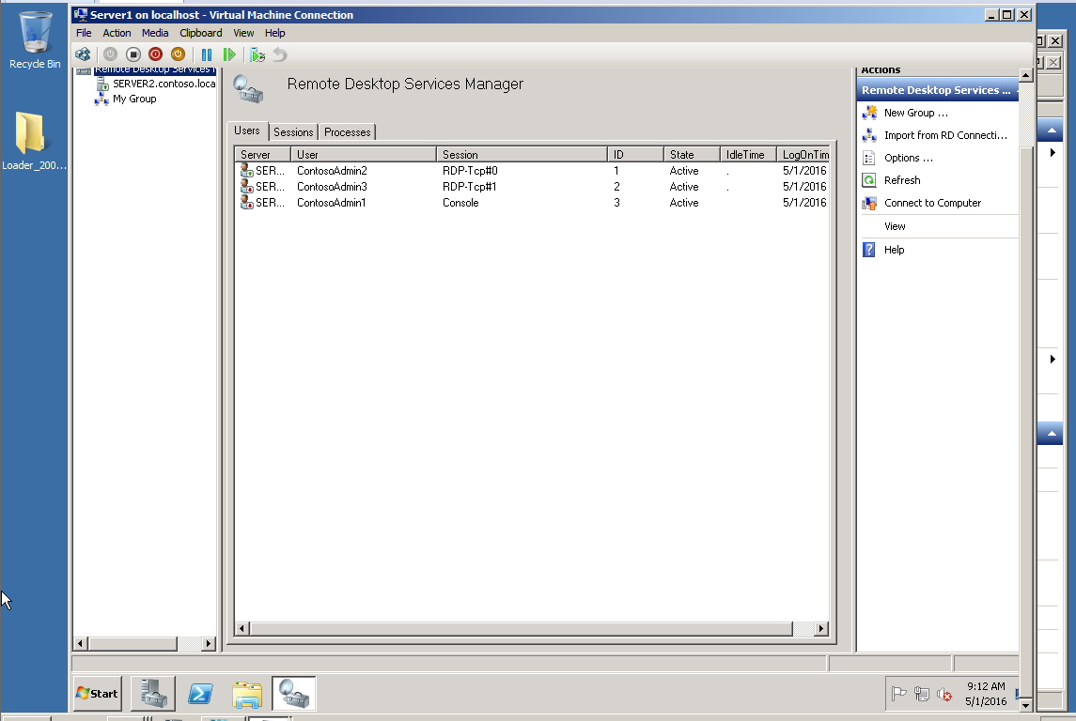Click the orange Save state toolbar icon
Viewport: 1076px width, 721px height.
[x=178, y=54]
